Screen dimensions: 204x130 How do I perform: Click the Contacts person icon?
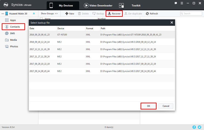point(7,27)
